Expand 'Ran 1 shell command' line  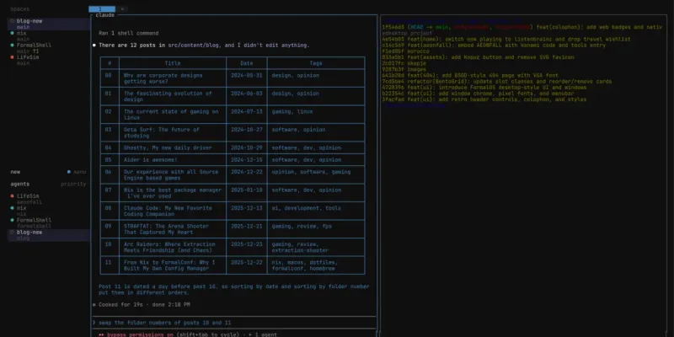[129, 33]
